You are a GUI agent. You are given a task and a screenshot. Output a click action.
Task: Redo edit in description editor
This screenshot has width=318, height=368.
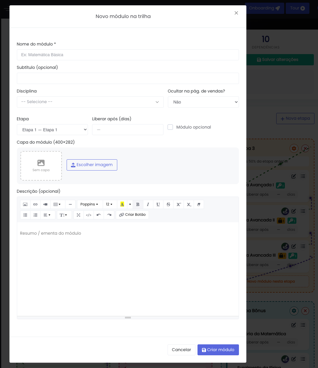tap(109, 215)
